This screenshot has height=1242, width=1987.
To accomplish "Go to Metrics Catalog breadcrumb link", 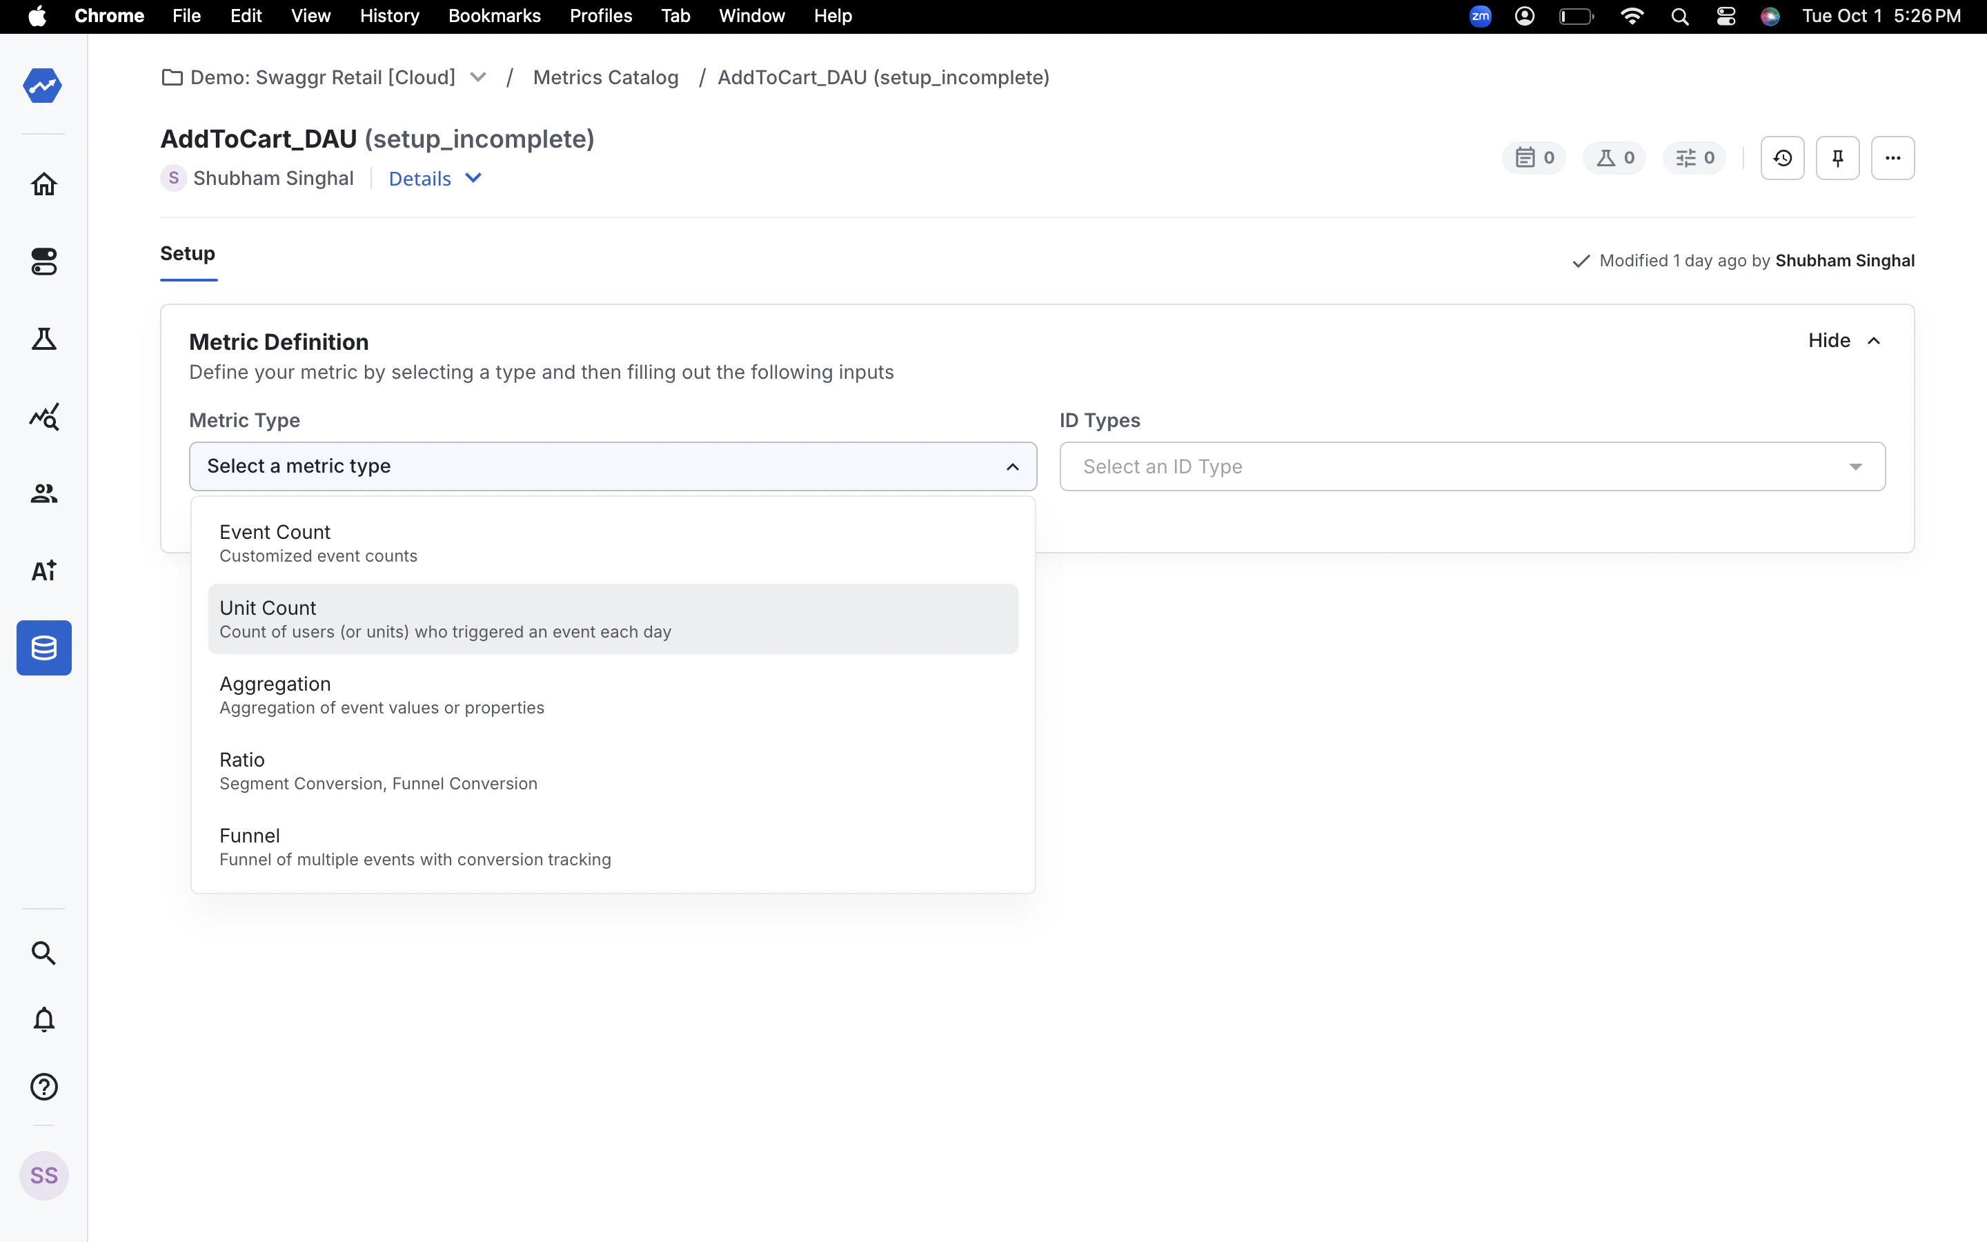I will pyautogui.click(x=605, y=77).
